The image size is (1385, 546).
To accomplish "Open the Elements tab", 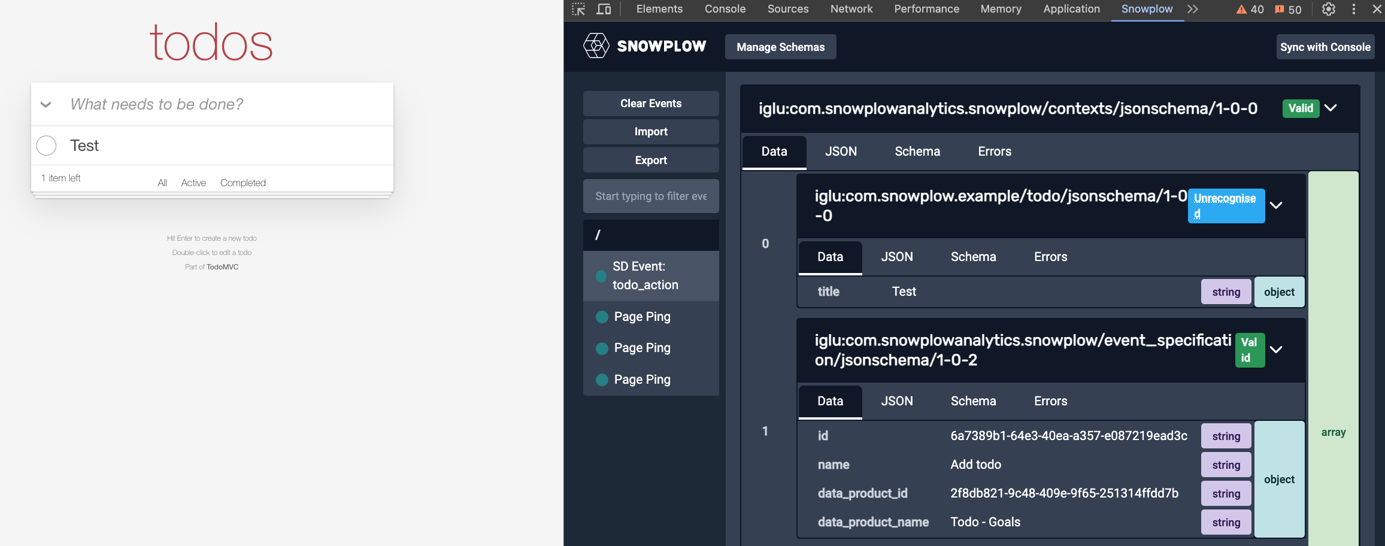I will coord(659,9).
